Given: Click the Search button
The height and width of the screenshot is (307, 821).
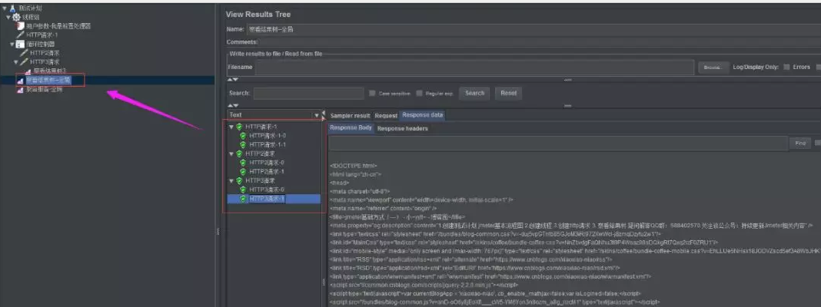Looking at the screenshot, I should pyautogui.click(x=474, y=93).
